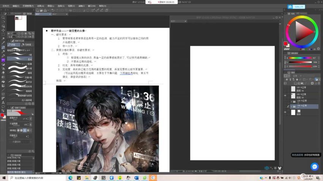Image resolution: width=323 pixels, height=181 pixels.
Task: Select the Balloon speech bubble tool
Action: (x=3, y=107)
